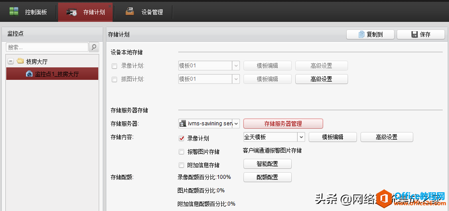Click 模板编辑 in 抓图计划 row
The image size is (449, 211).
(268, 79)
